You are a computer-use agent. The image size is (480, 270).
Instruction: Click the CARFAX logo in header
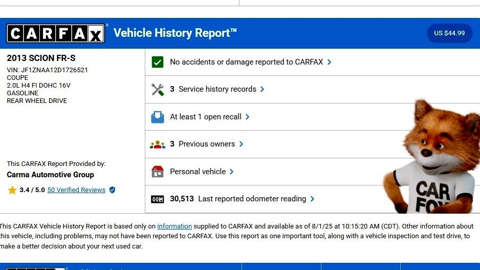tap(55, 33)
